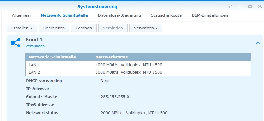Open the Verwalten dropdown menu
Image resolution: width=264 pixels, height=121 pixels.
pyautogui.click(x=146, y=28)
